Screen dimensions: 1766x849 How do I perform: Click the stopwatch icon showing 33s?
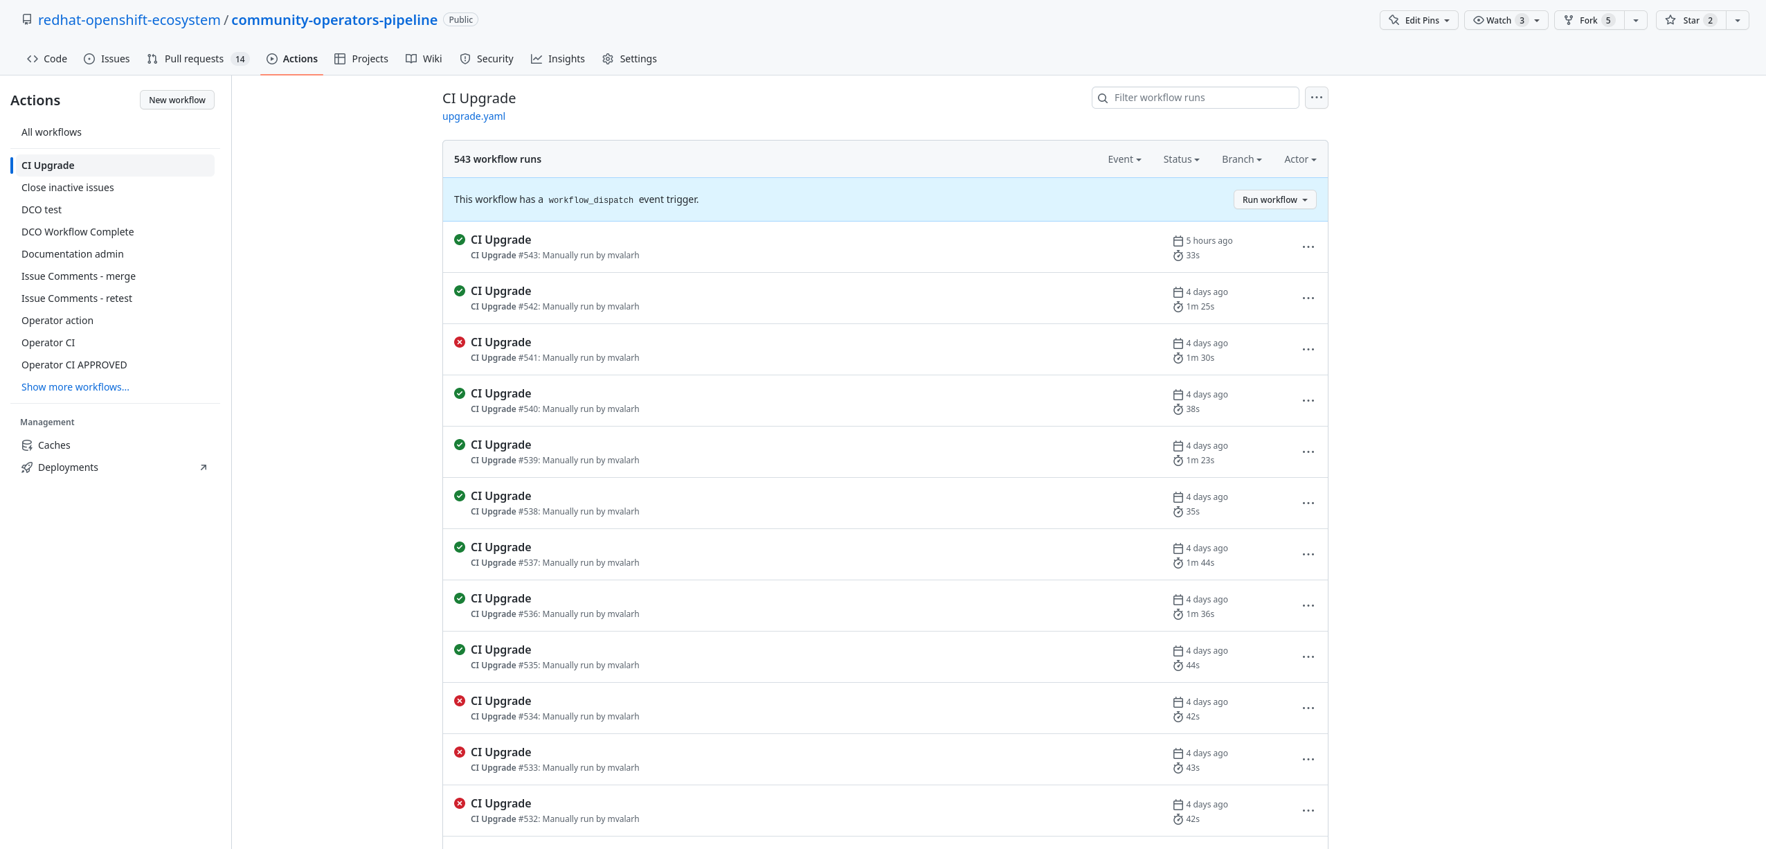tap(1178, 256)
